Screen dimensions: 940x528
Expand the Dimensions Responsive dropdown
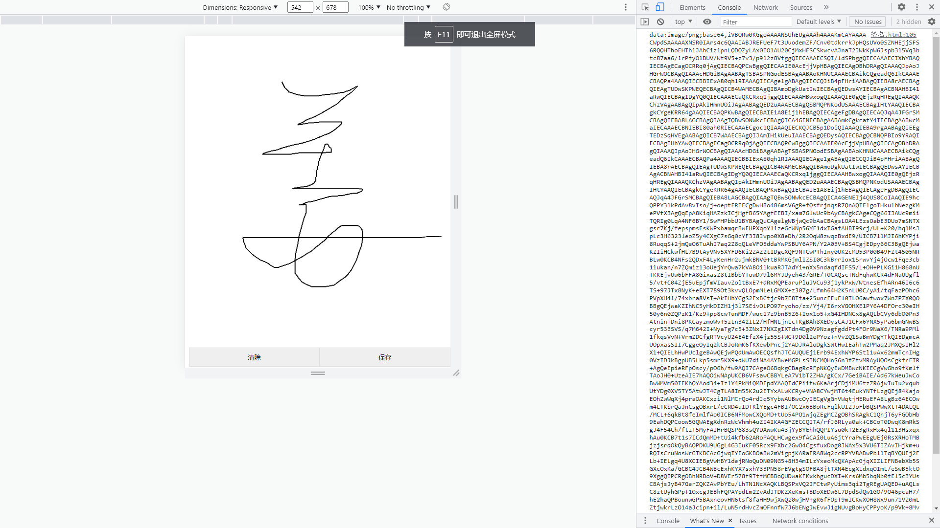[240, 7]
